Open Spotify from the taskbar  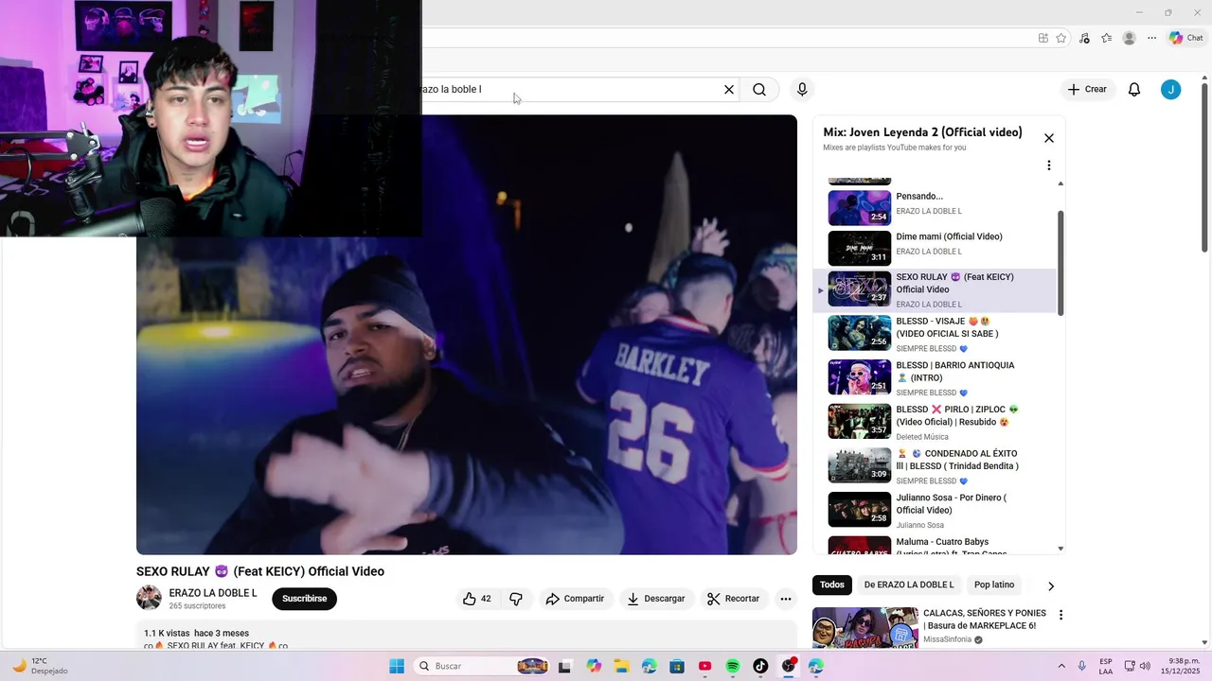click(733, 666)
